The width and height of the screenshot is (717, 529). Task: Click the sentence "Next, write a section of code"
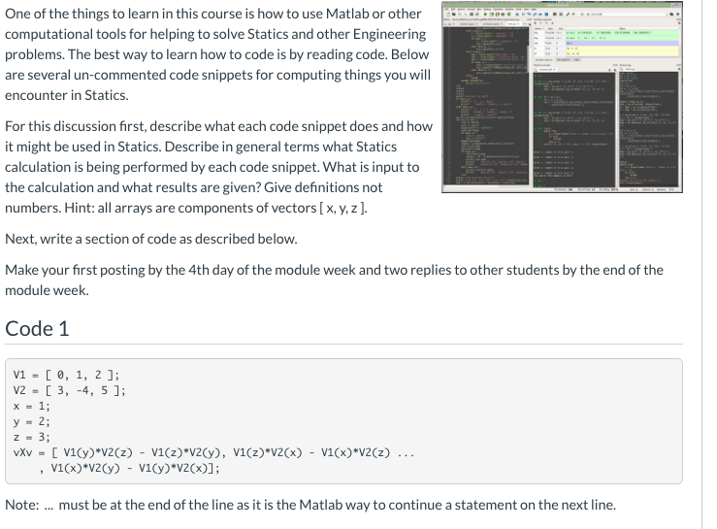pyautogui.click(x=151, y=239)
